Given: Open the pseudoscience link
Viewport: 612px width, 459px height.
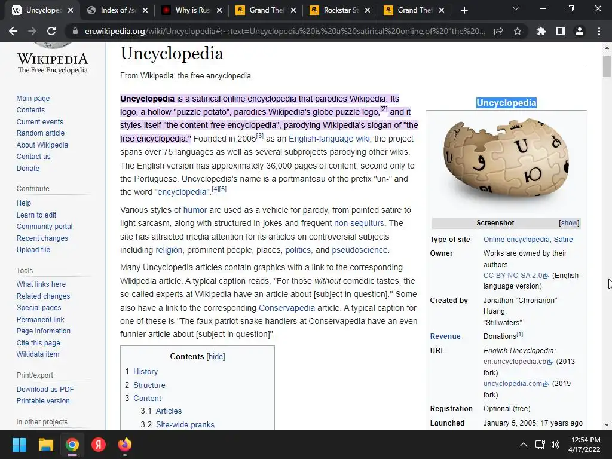Looking at the screenshot, I should point(359,250).
